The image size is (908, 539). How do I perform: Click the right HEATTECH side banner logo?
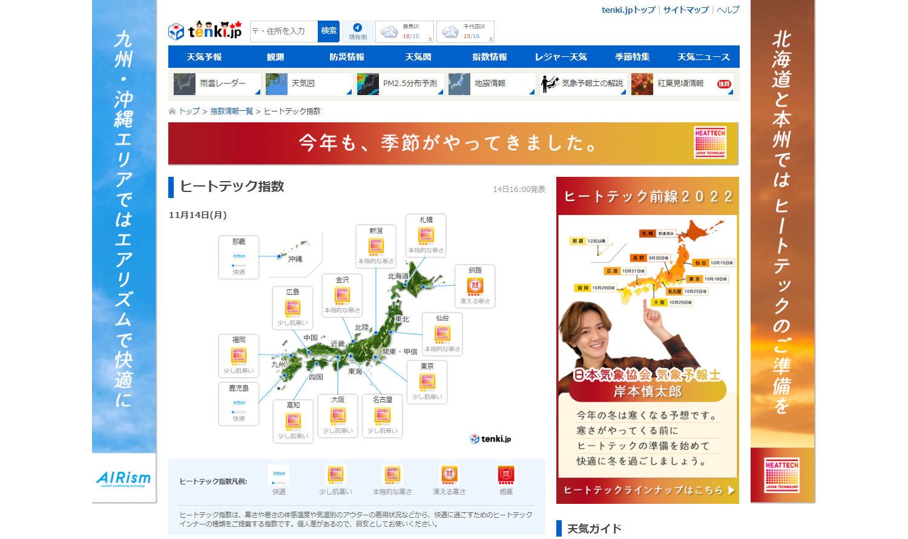click(x=781, y=475)
